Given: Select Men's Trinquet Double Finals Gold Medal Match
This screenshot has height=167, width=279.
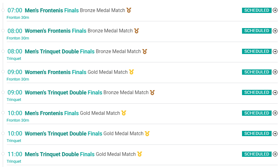Looking at the screenshot, I should pyautogui.click(x=80, y=154).
